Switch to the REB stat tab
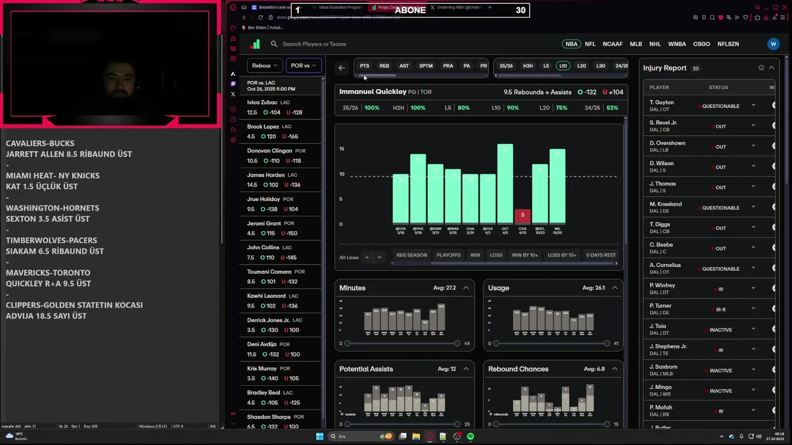 (x=384, y=66)
